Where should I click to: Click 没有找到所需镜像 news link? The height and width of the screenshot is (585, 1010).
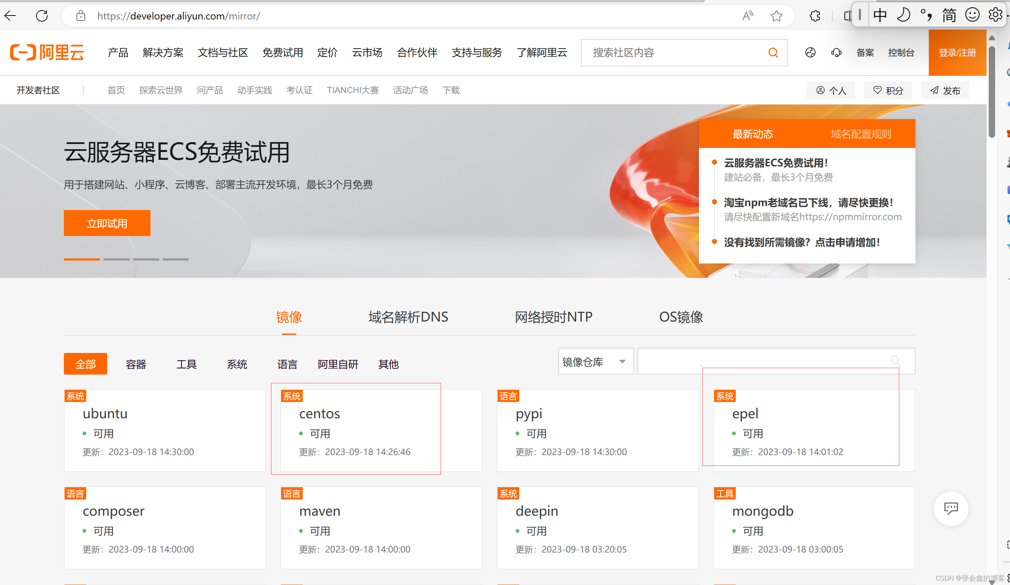click(802, 242)
